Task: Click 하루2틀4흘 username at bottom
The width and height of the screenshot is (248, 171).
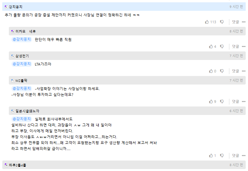Action: [x=18, y=165]
